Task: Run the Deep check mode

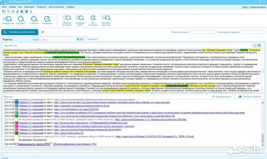Action: point(34,20)
